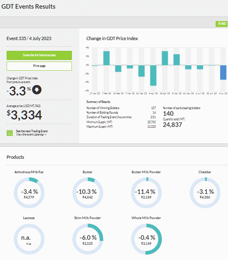Click 'Change in GDT Price Index' chart title

[x=112, y=38]
